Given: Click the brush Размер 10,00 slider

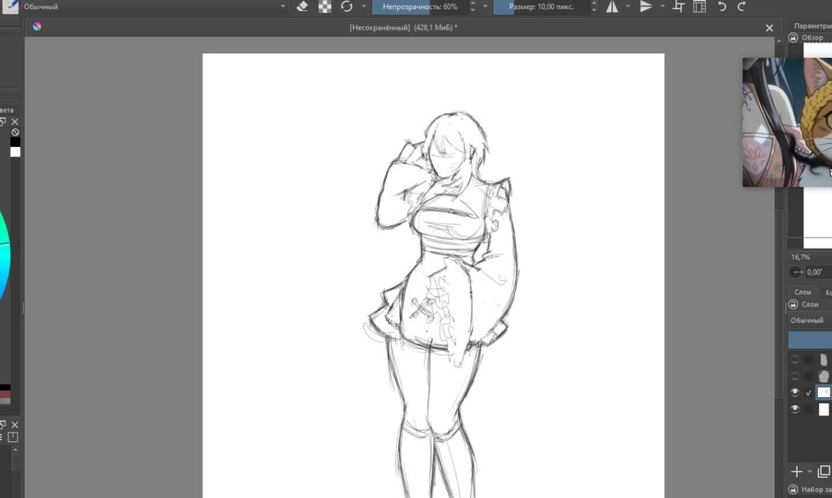Looking at the screenshot, I should coord(541,6).
